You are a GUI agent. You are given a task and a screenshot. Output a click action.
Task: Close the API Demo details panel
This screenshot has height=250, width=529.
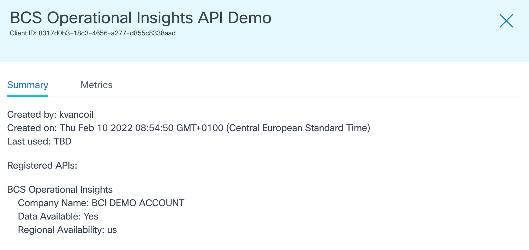click(506, 21)
